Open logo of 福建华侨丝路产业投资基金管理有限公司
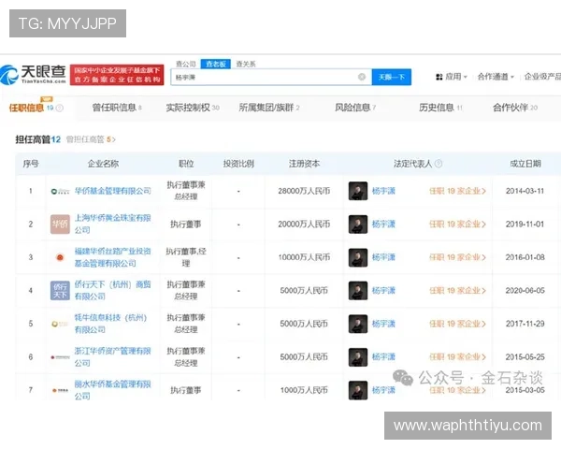Screen dimensions: 561x449 click(x=60, y=257)
